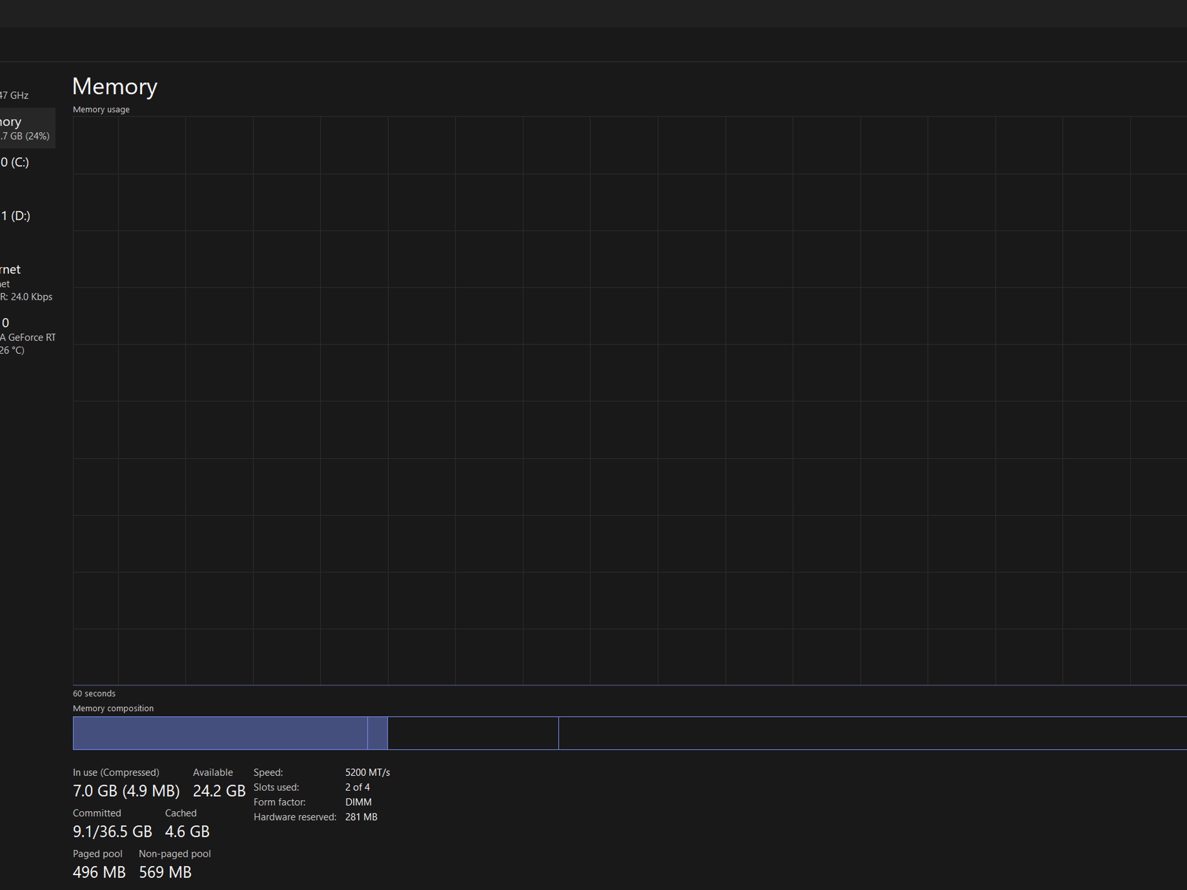Image resolution: width=1187 pixels, height=890 pixels.
Task: Click the 4.6 GB Cached value
Action: [187, 831]
